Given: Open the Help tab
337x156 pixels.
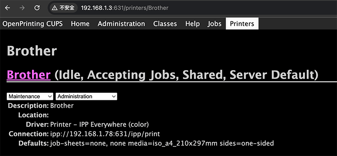Looking at the screenshot, I should pyautogui.click(x=193, y=23).
